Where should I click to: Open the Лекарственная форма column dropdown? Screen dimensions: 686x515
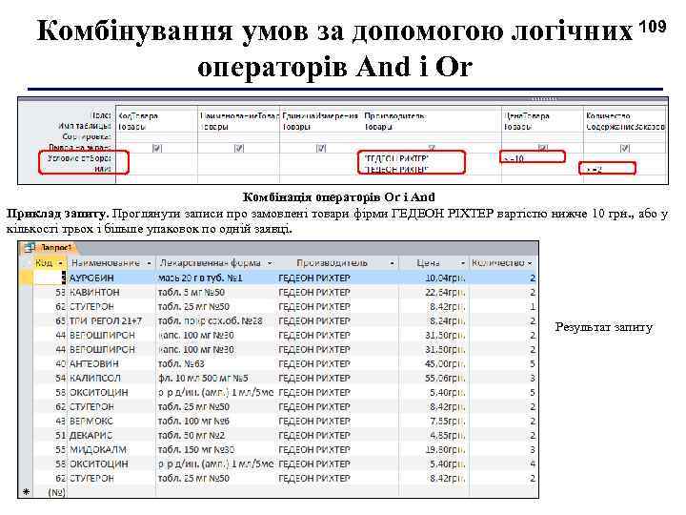[x=270, y=263]
